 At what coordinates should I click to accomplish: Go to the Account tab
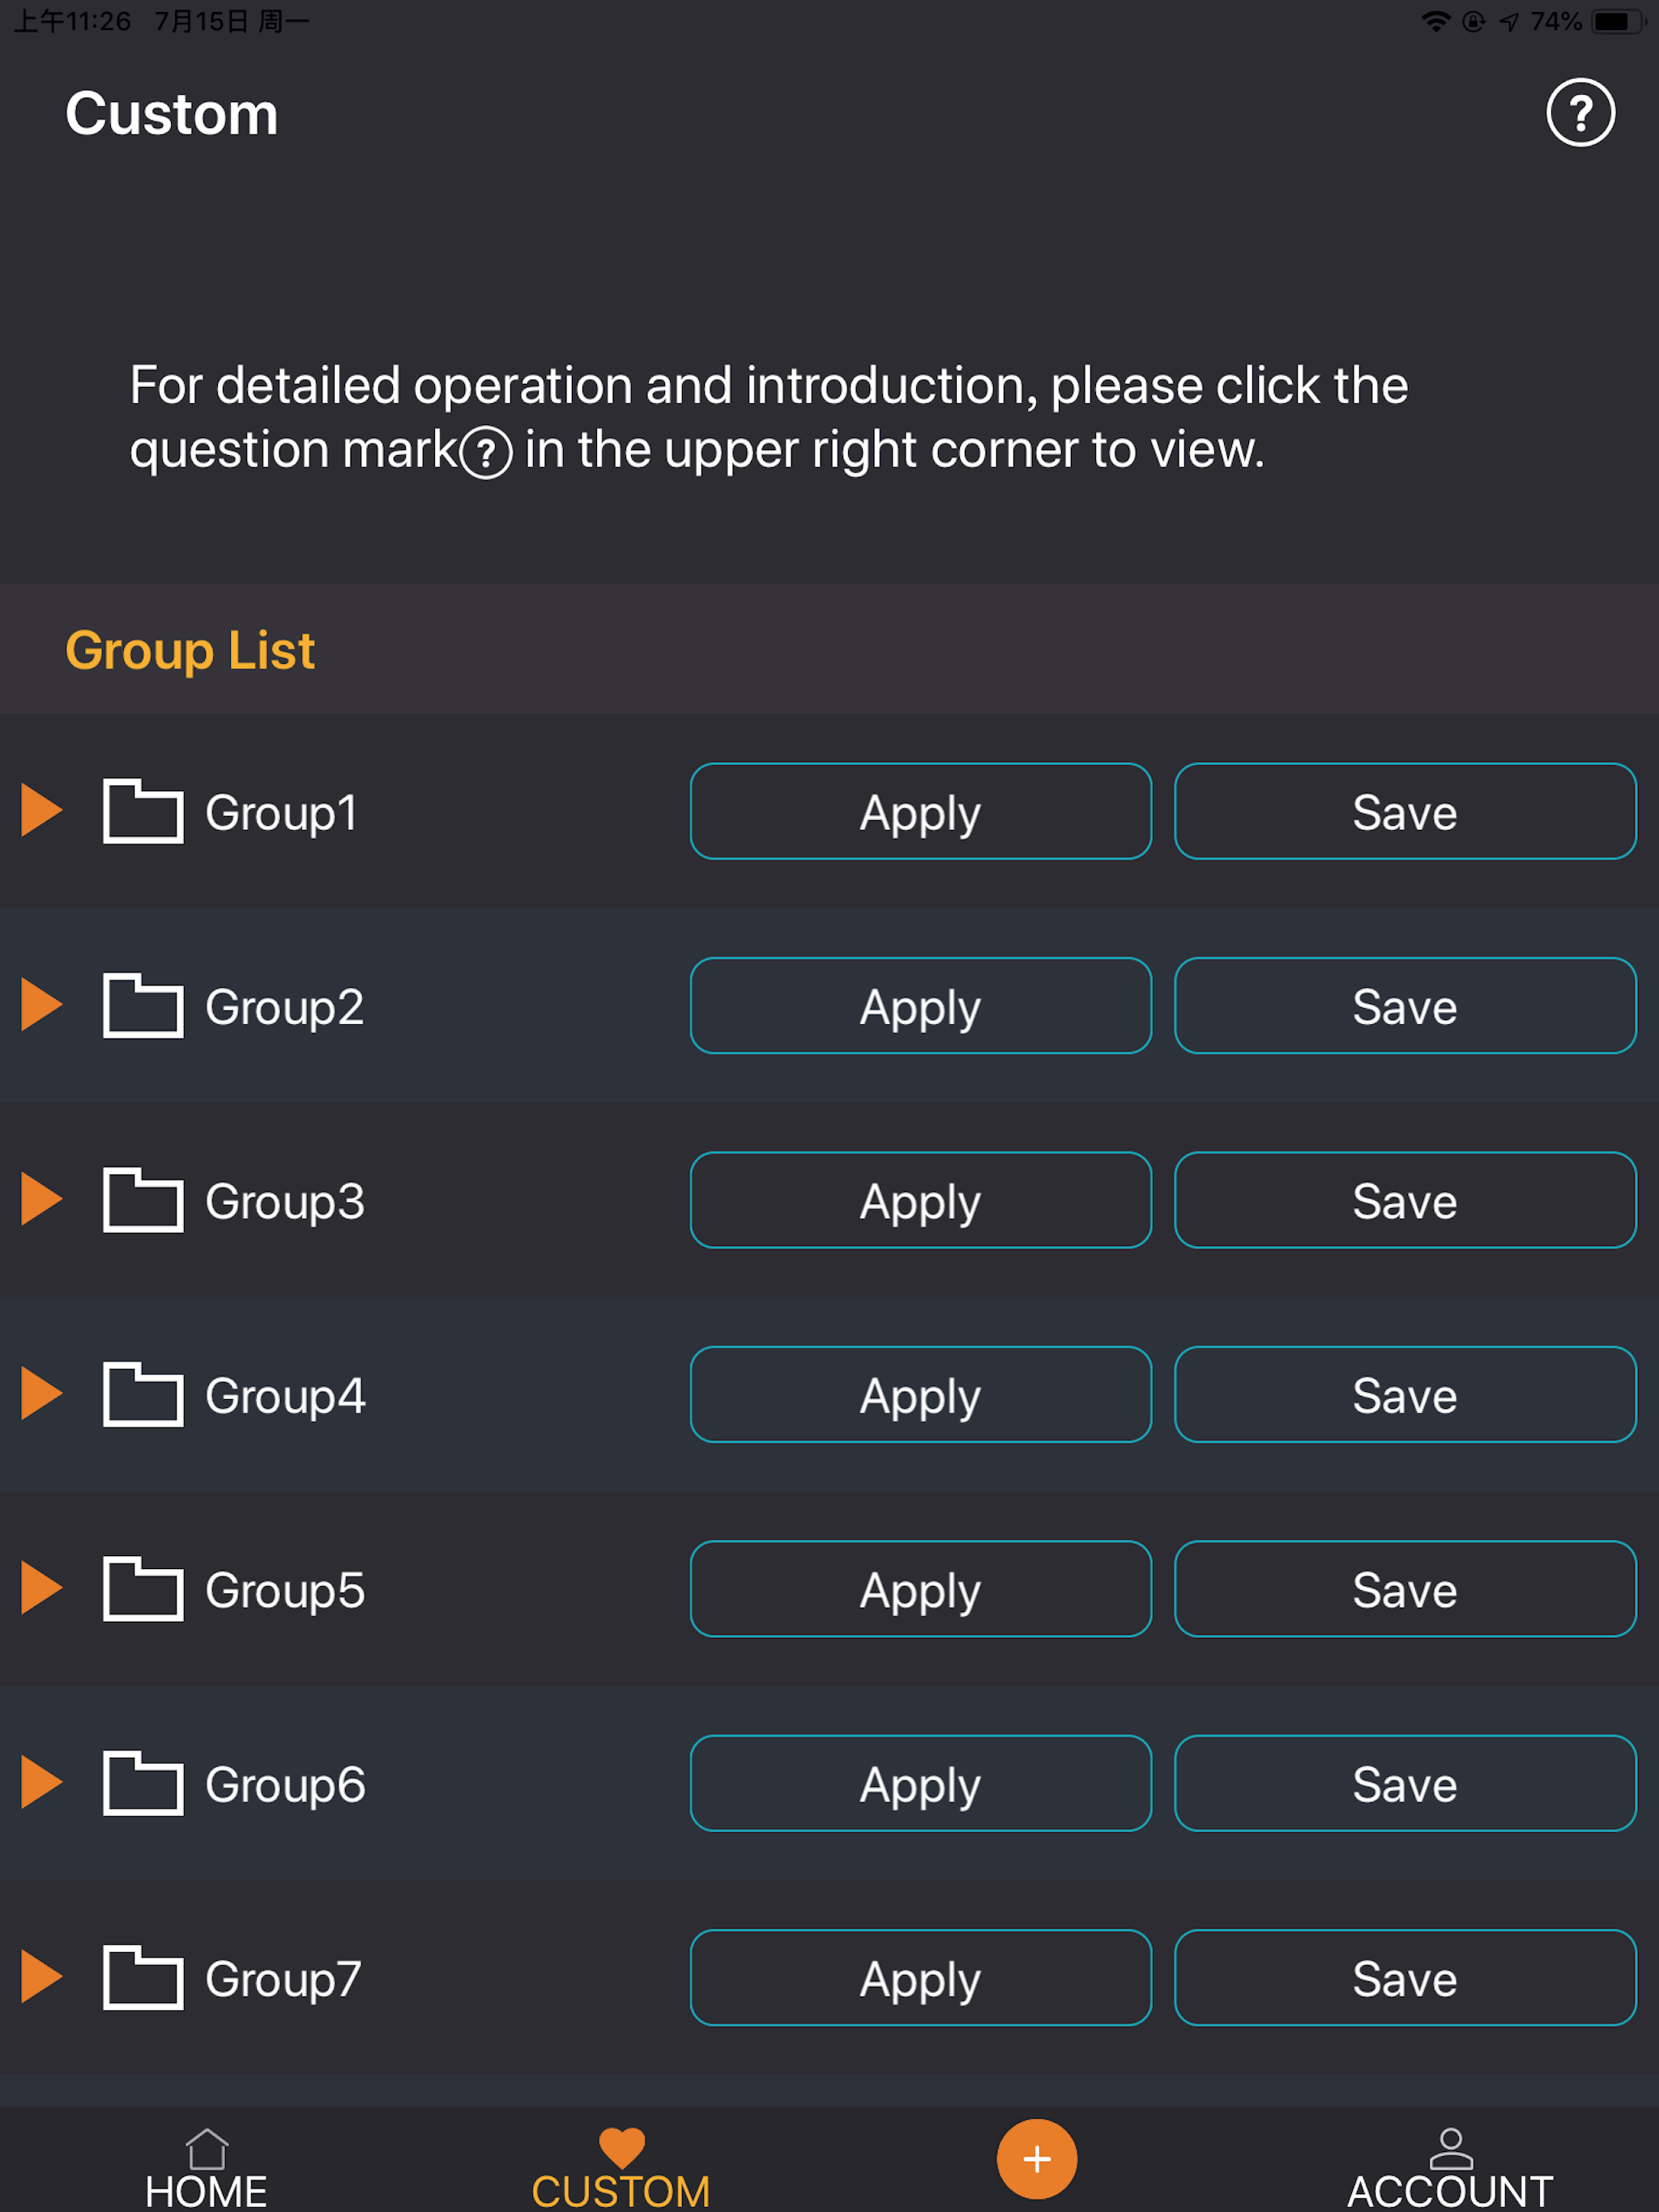point(1450,2169)
